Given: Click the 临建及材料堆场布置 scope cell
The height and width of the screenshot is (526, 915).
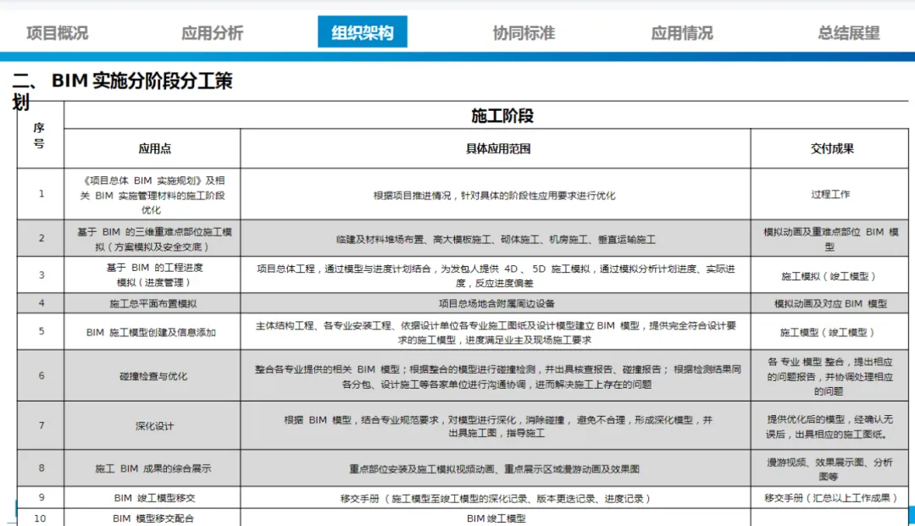Looking at the screenshot, I should 496,239.
